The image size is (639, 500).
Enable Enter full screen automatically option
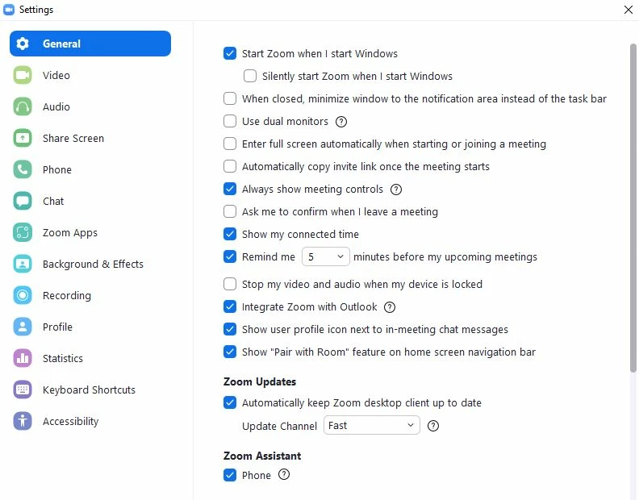[x=230, y=144]
